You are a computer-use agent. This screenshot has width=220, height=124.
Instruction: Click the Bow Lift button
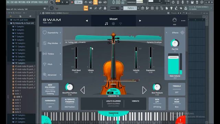click(x=157, y=104)
